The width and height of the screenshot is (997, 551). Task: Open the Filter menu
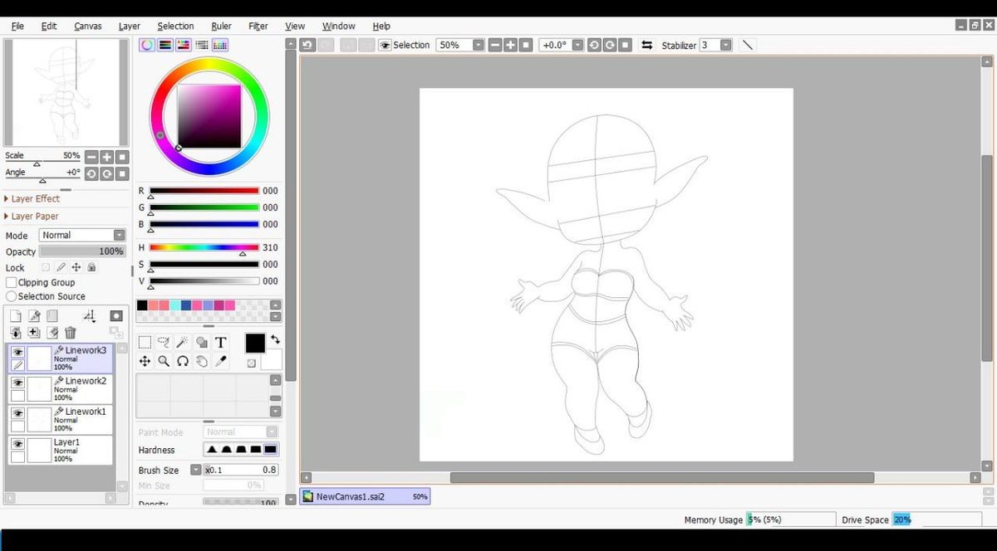258,26
